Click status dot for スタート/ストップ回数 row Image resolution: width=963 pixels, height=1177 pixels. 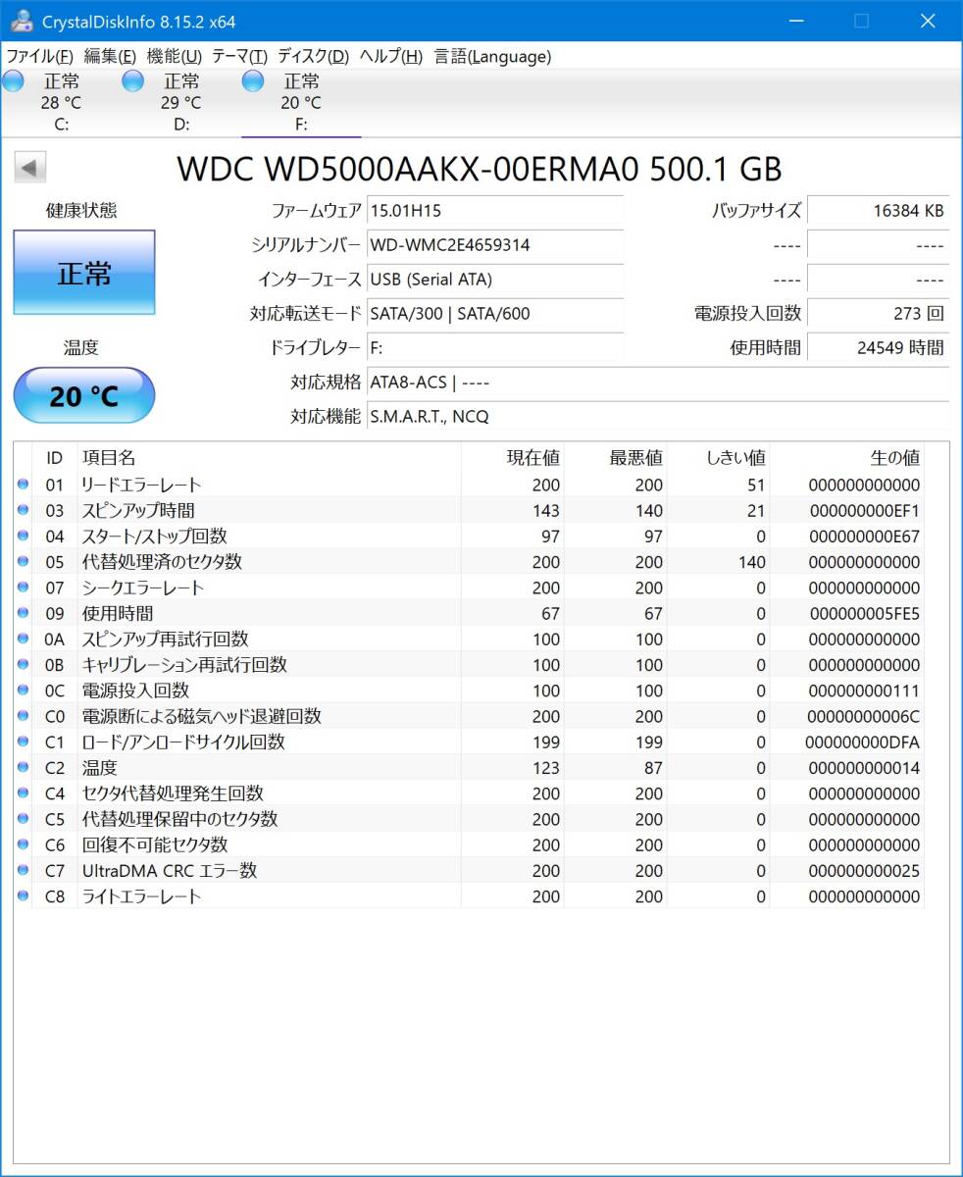23,536
